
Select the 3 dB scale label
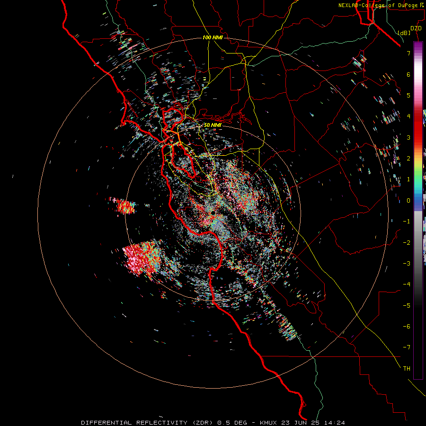coord(408,137)
